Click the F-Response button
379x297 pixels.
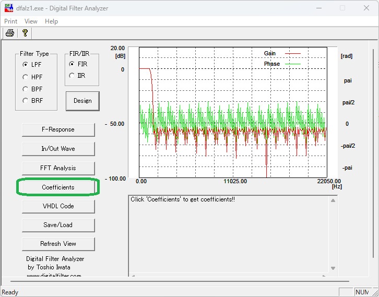coord(58,129)
